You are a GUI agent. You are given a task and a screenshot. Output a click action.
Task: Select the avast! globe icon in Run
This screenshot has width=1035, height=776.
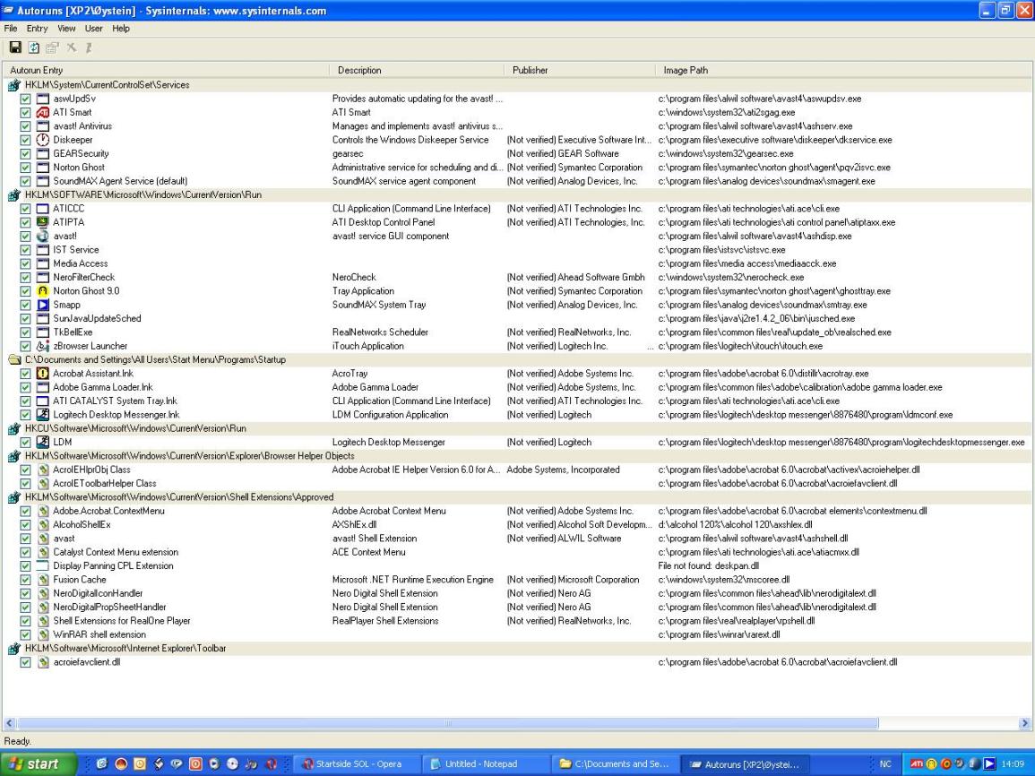click(43, 237)
